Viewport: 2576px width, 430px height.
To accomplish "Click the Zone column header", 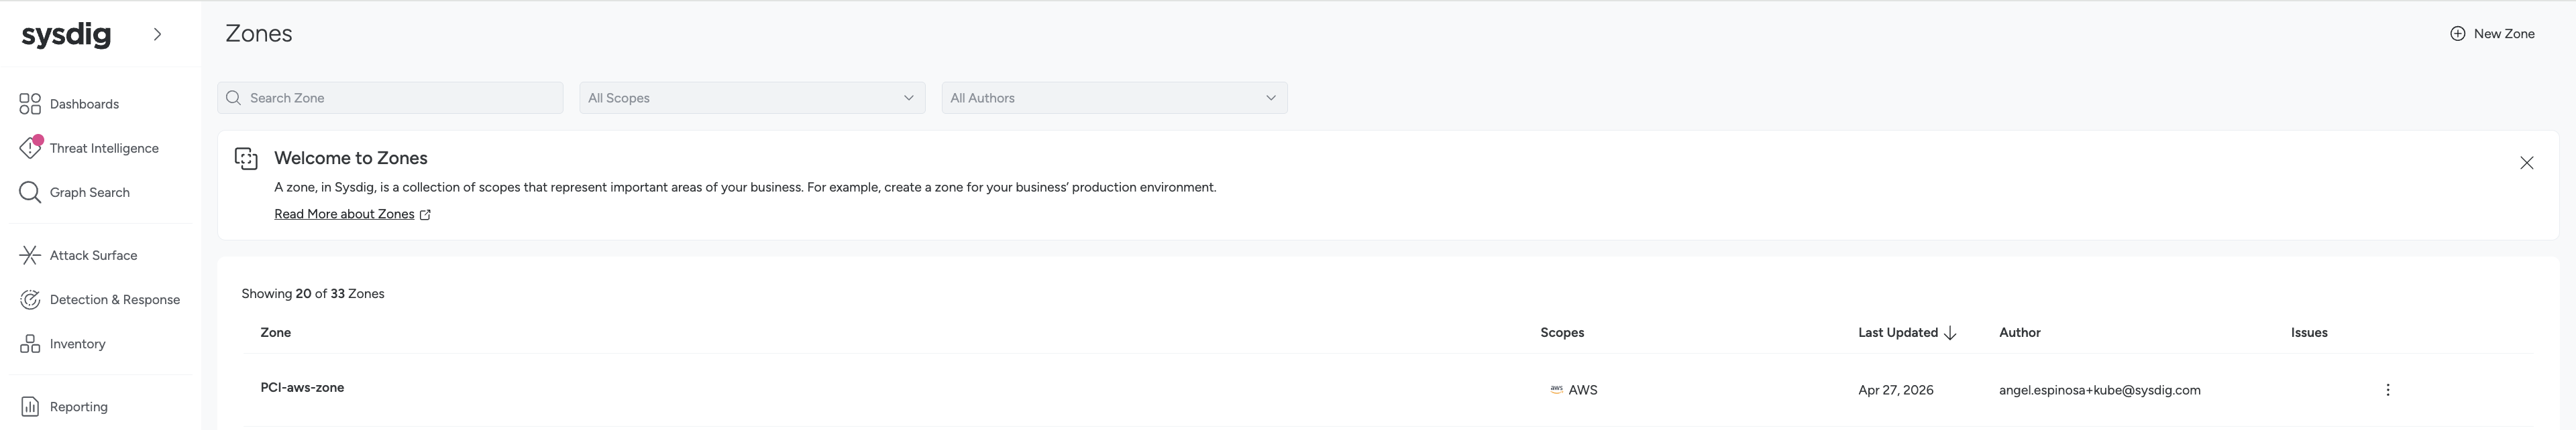I will point(276,332).
